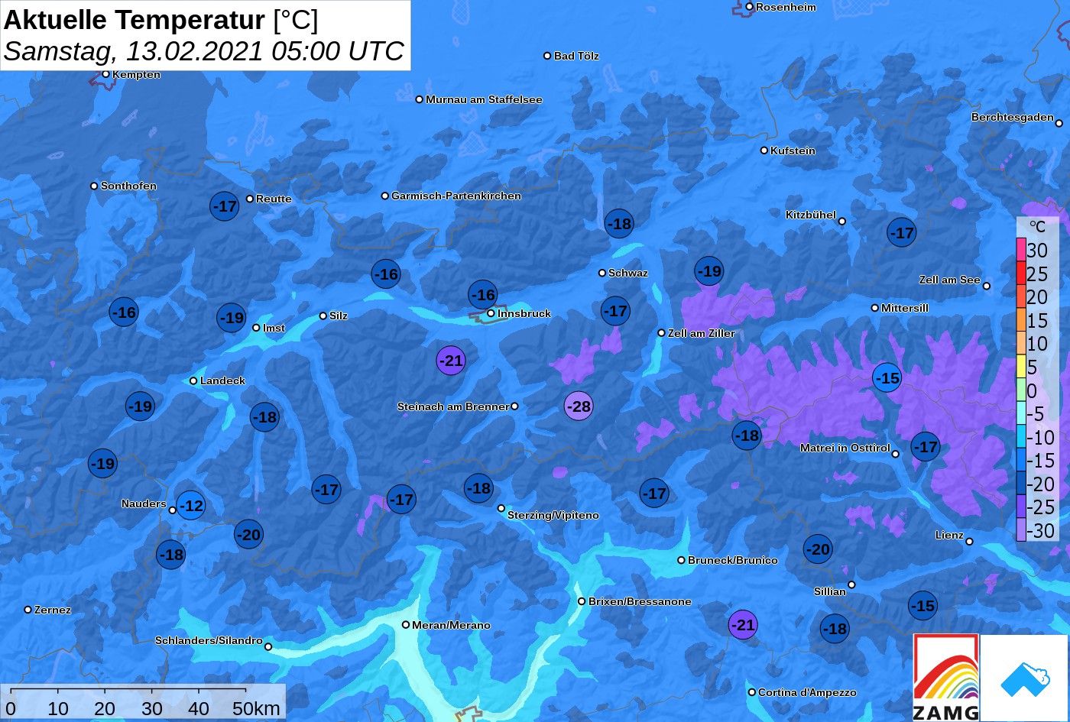Click the Zell am Ziller label

[x=702, y=333]
